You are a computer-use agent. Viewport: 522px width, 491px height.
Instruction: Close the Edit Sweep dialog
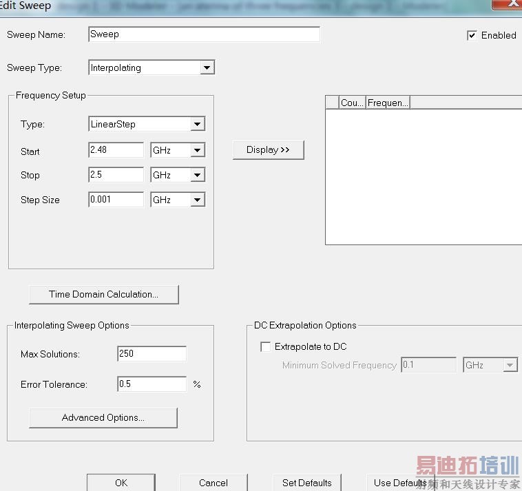pyautogui.click(x=508, y=5)
